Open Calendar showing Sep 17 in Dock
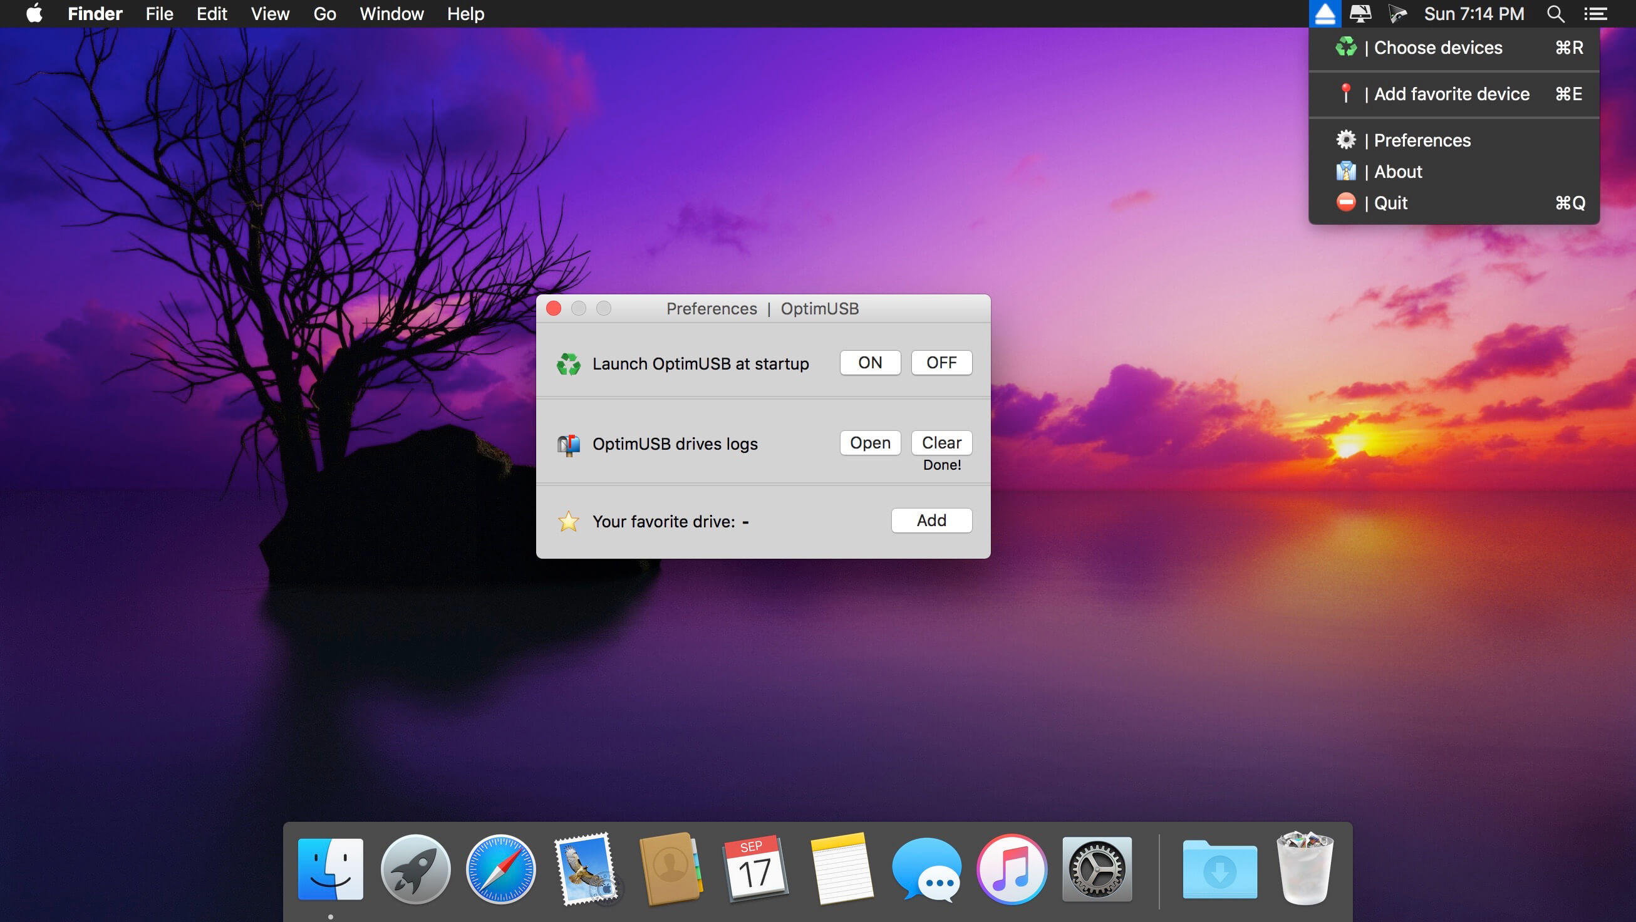Viewport: 1636px width, 922px height. pos(755,869)
